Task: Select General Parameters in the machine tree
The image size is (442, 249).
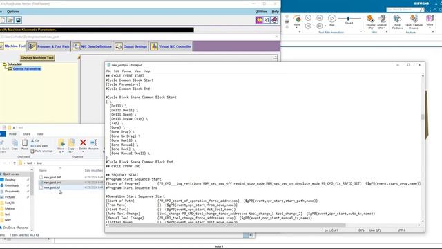Action: point(27,68)
